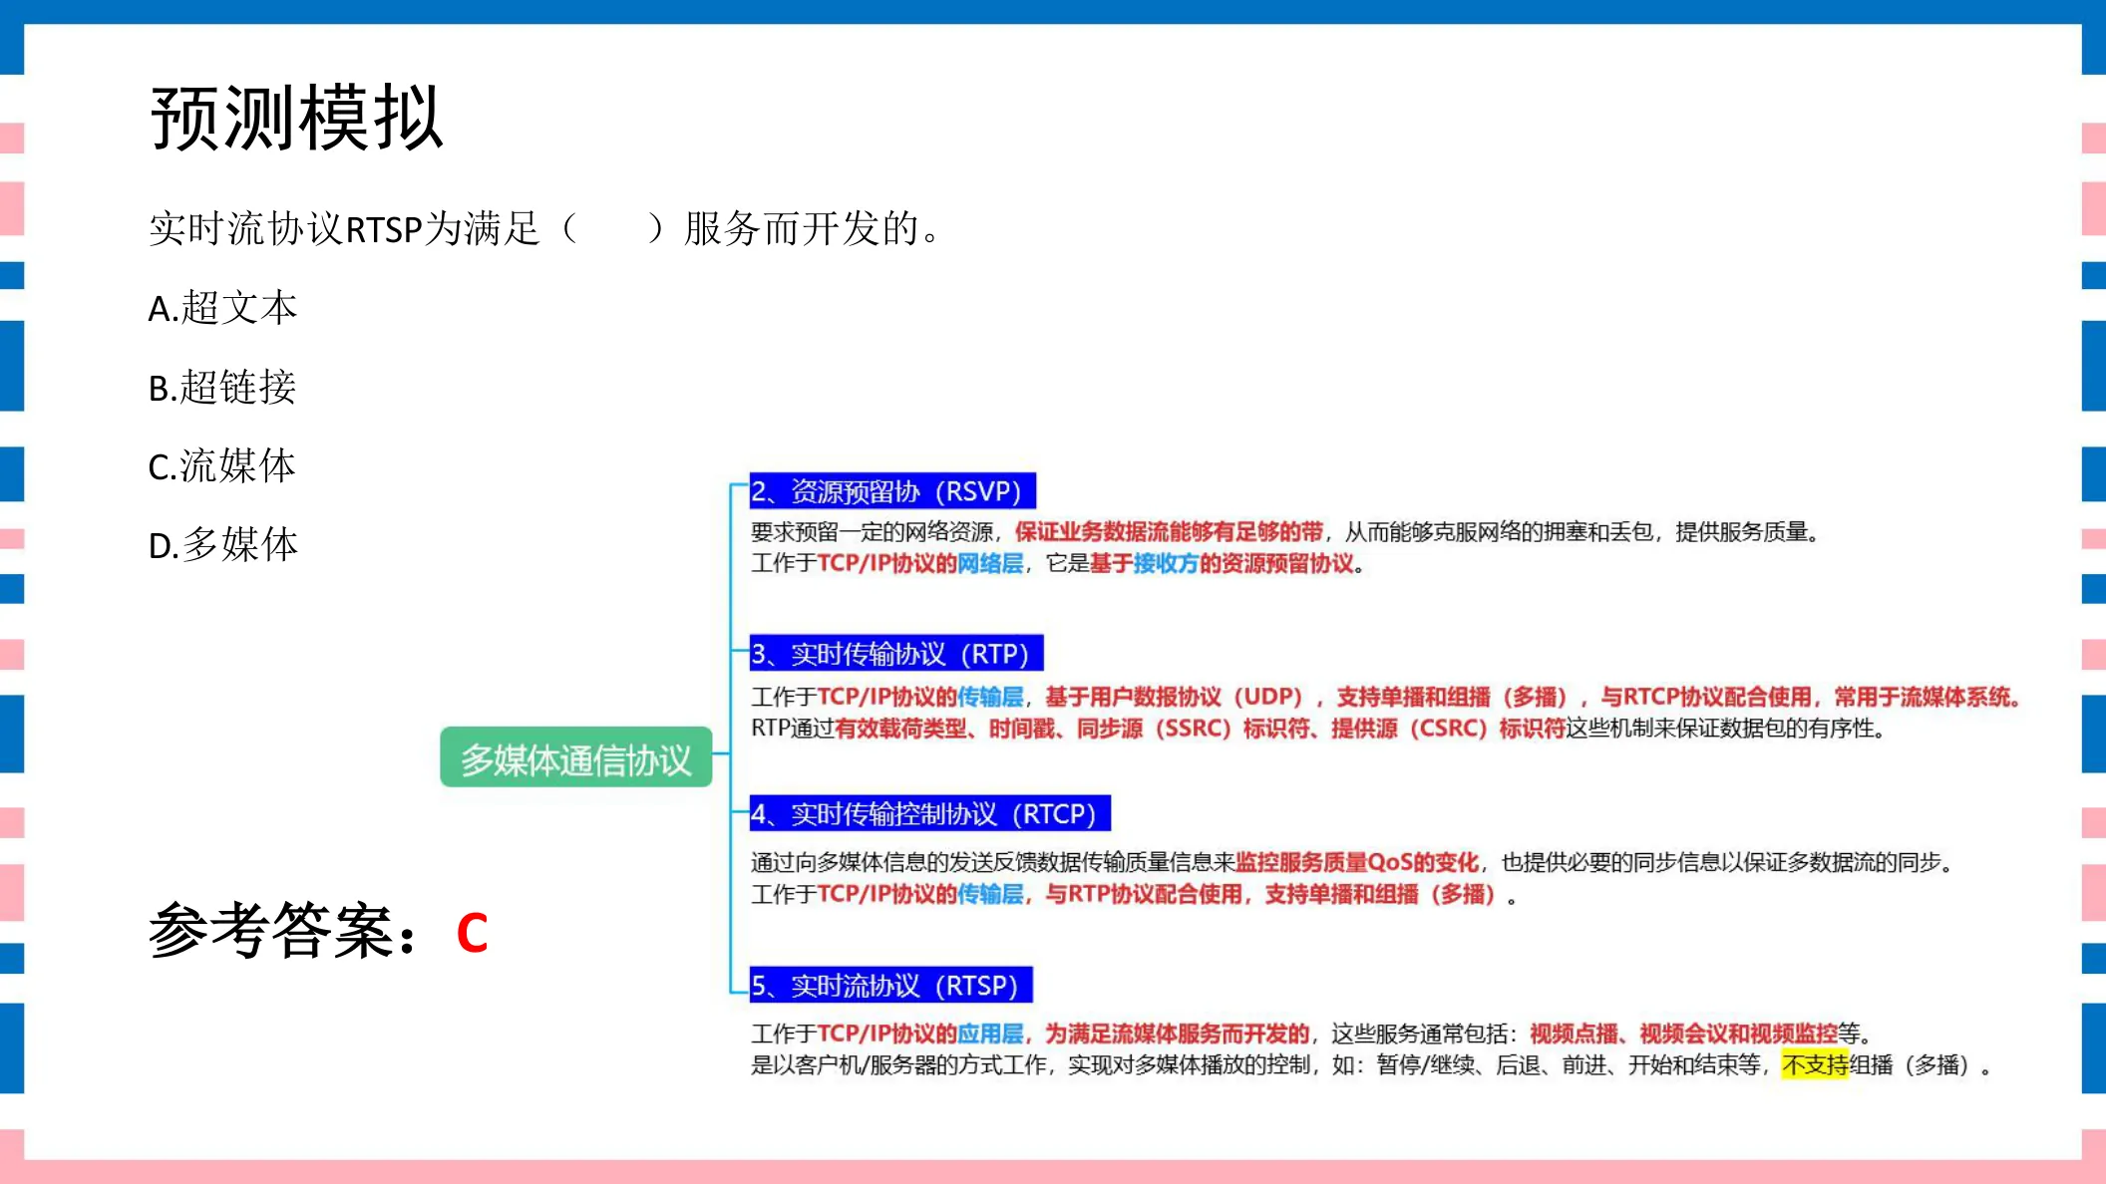Click the RTP line mentioning UDP
This screenshot has height=1184, width=2106.
click(1387, 698)
